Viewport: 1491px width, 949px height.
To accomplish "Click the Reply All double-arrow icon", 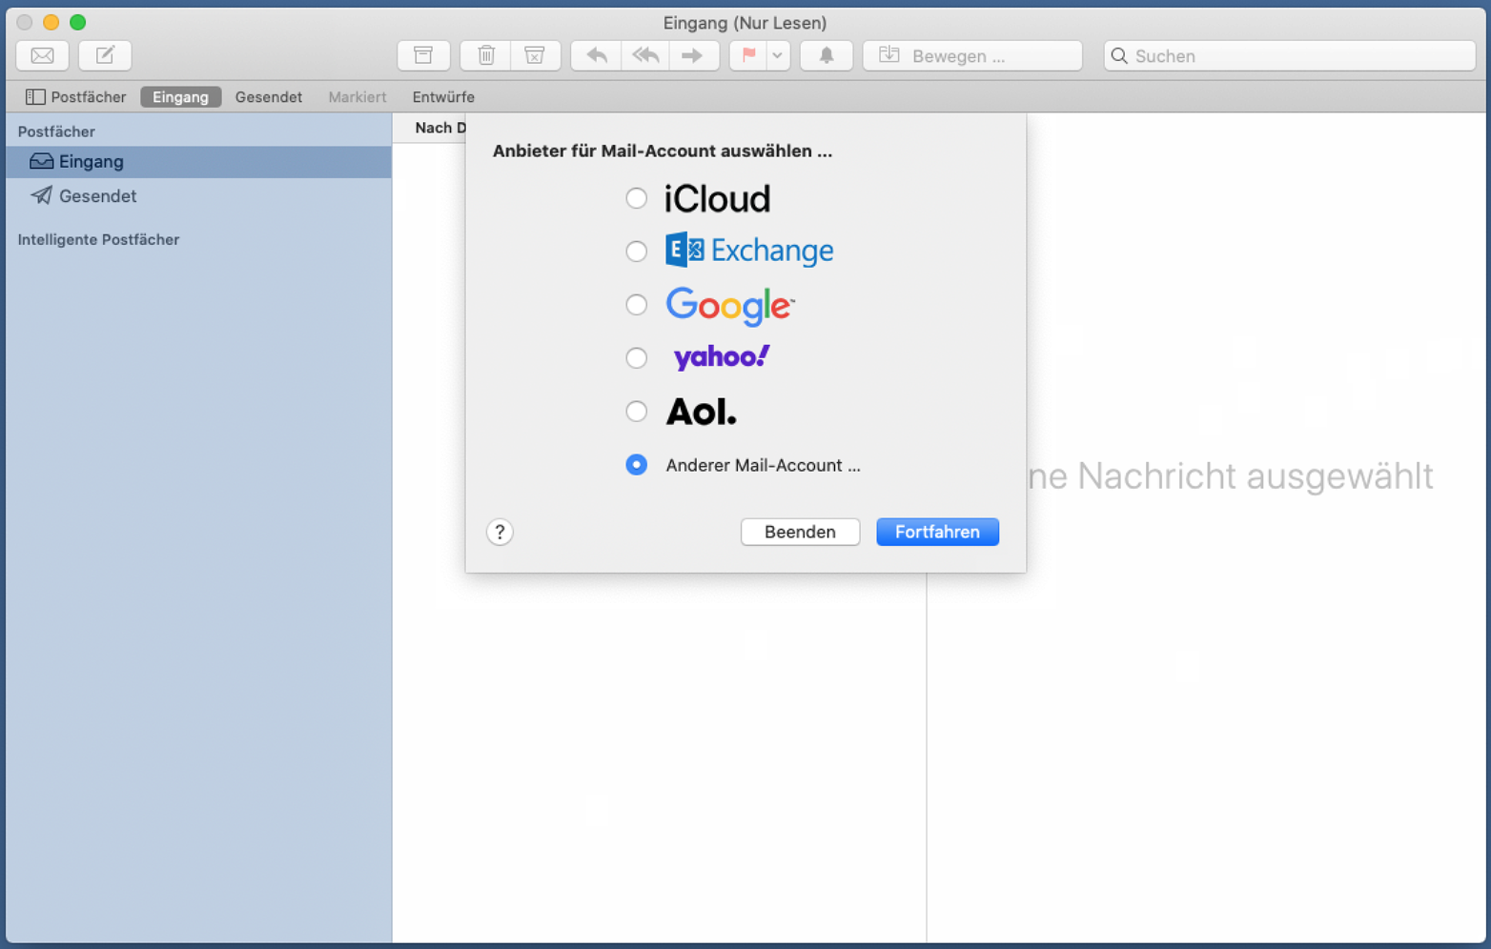I will pyautogui.click(x=645, y=56).
